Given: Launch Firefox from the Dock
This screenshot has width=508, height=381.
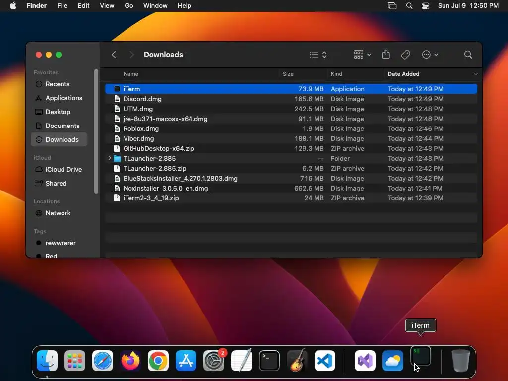Looking at the screenshot, I should (x=130, y=361).
